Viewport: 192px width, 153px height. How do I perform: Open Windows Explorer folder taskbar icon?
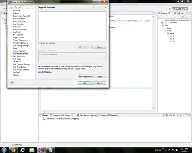click(32, 150)
